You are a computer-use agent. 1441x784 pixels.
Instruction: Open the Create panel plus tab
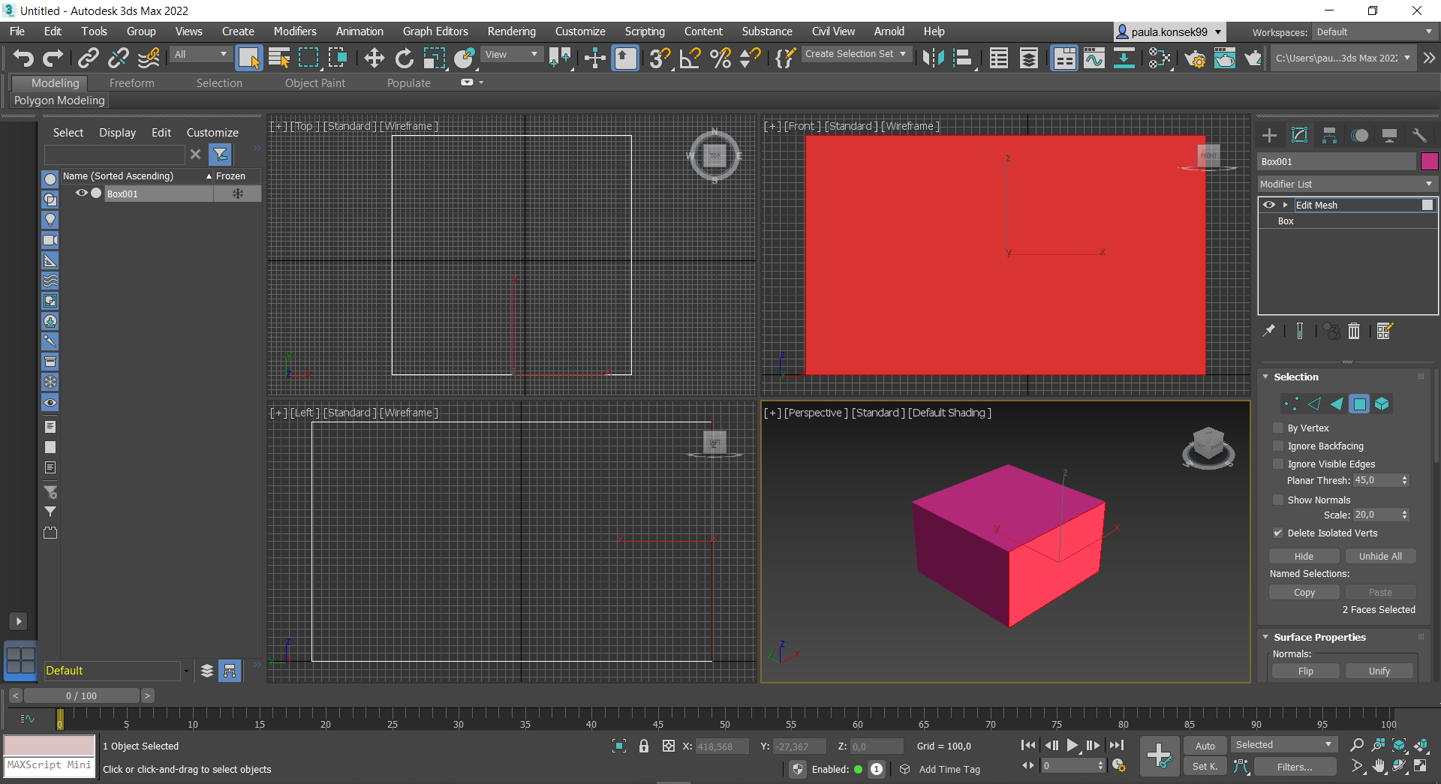(1269, 135)
